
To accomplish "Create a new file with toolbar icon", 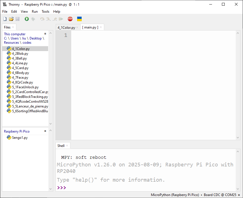I will click(5, 19).
